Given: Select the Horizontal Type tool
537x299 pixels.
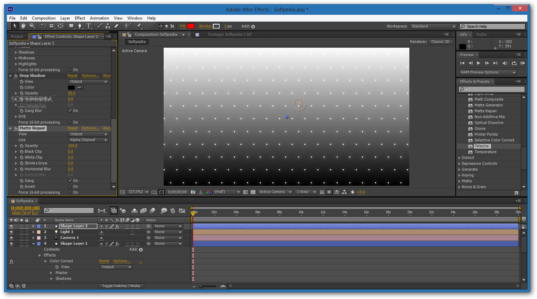Looking at the screenshot, I should pos(89,26).
